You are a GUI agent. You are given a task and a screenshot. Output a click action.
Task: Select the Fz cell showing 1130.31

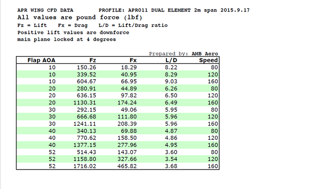click(x=85, y=102)
